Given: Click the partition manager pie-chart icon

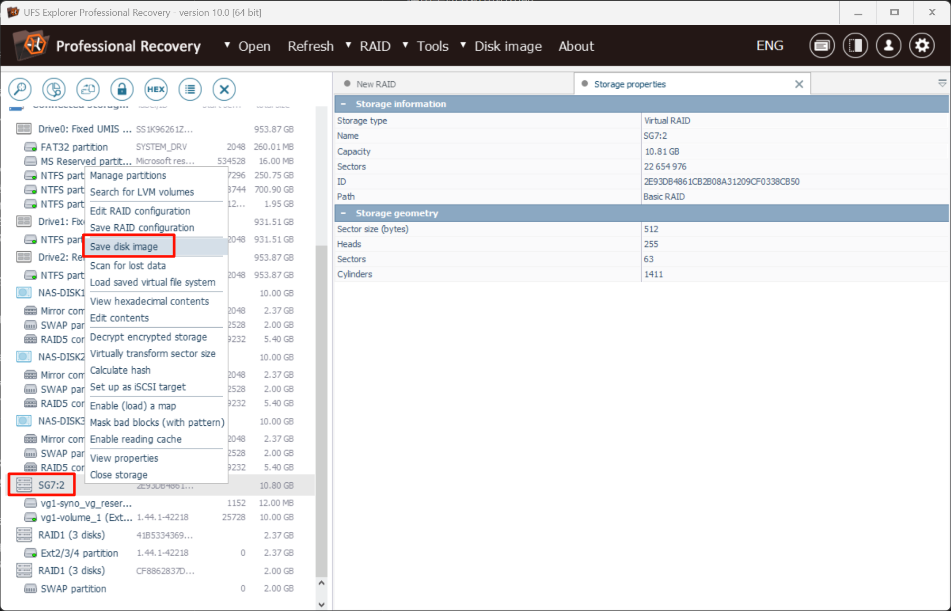Looking at the screenshot, I should [54, 89].
